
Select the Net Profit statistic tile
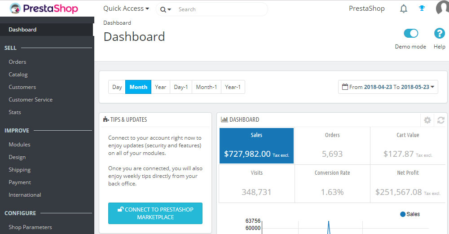point(408,184)
